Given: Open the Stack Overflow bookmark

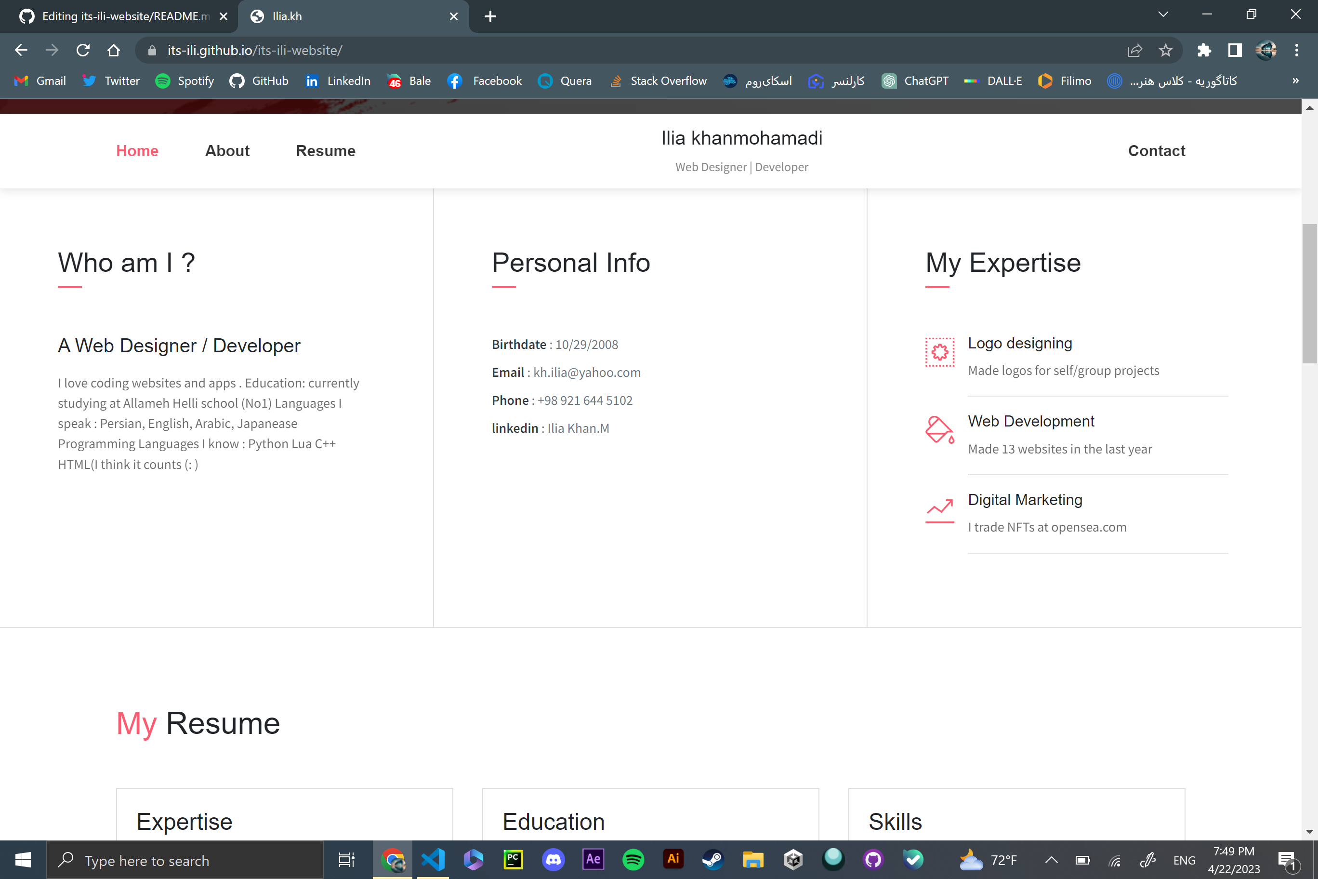Looking at the screenshot, I should tap(659, 81).
